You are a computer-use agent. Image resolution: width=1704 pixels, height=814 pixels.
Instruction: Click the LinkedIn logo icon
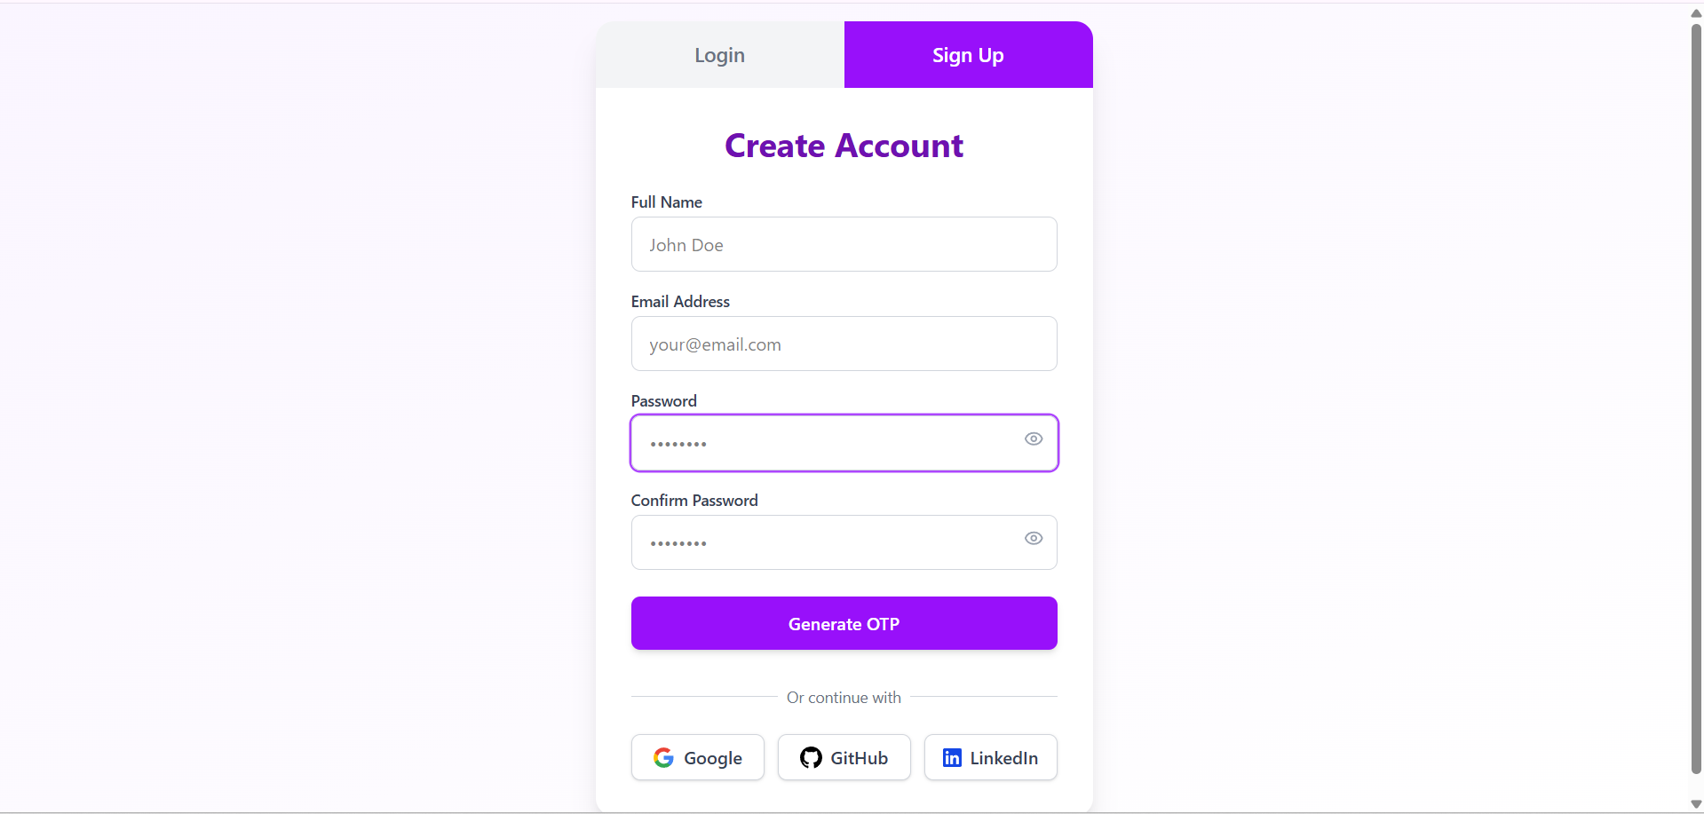pyautogui.click(x=952, y=757)
